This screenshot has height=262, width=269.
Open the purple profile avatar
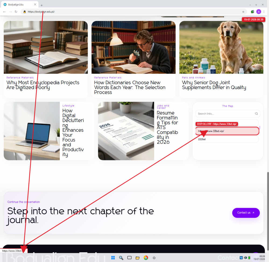(259, 12)
